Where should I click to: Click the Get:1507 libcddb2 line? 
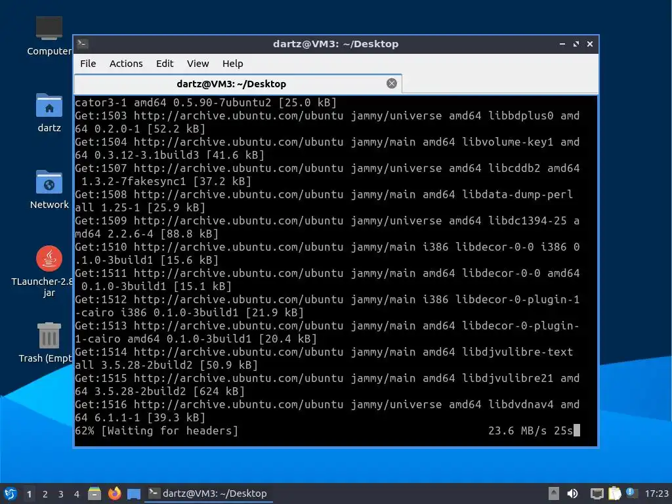point(327,175)
